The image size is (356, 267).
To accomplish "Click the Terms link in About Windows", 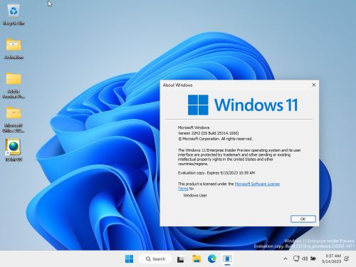I will pyautogui.click(x=183, y=189).
